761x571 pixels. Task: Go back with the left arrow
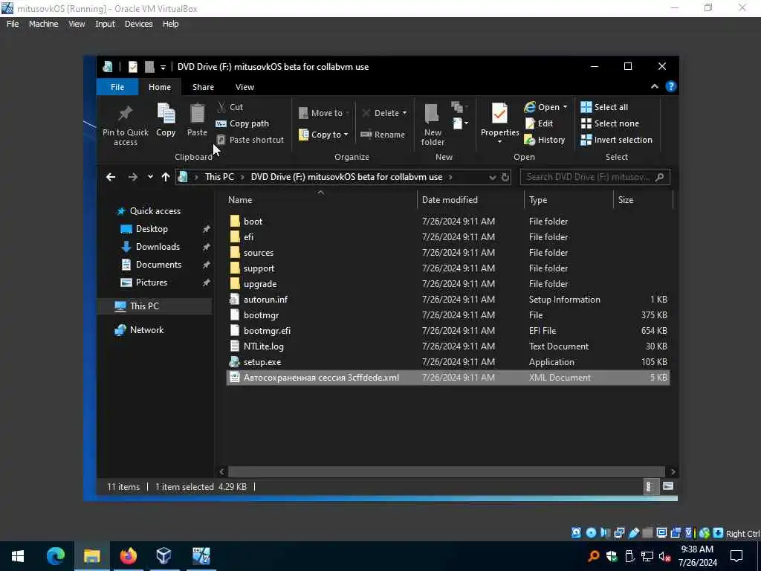tap(111, 177)
